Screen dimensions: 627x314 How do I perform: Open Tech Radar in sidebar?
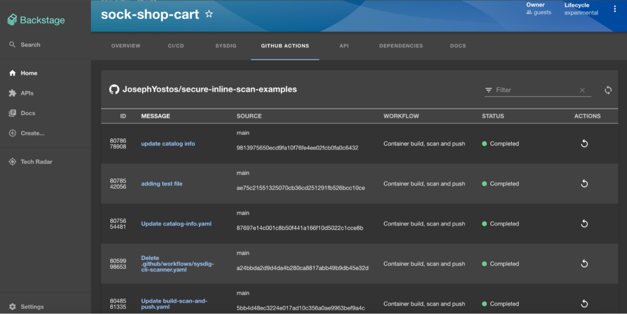[31, 162]
